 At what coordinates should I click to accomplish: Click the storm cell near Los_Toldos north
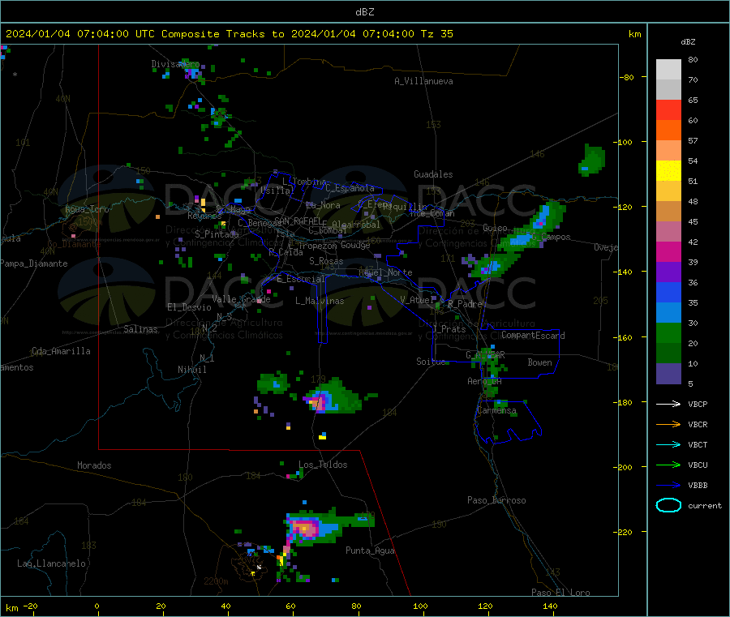332,398
